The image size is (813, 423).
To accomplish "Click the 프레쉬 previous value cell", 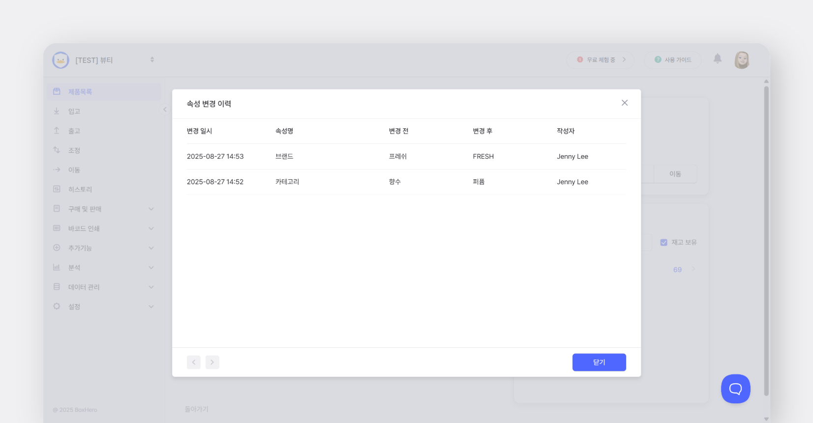I will 398,157.
